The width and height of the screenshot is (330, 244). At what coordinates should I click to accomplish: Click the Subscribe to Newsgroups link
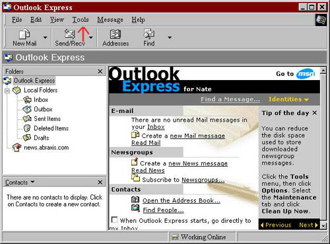coord(203,180)
